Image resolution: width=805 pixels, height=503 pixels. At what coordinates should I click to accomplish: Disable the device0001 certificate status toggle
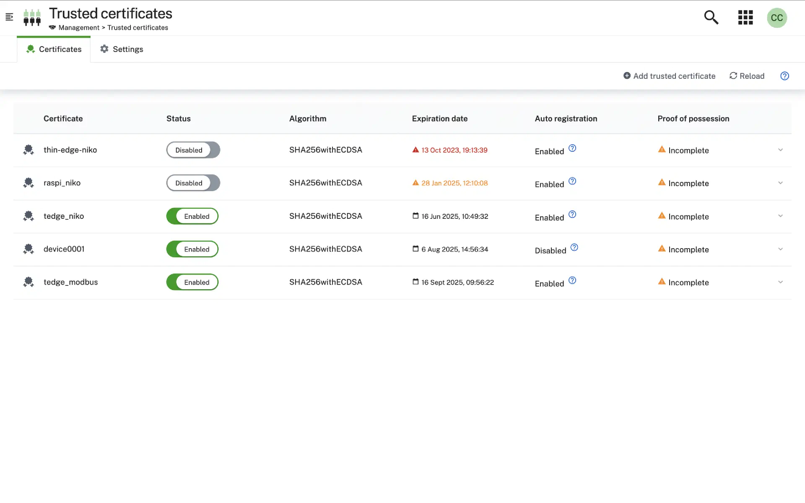coord(192,249)
